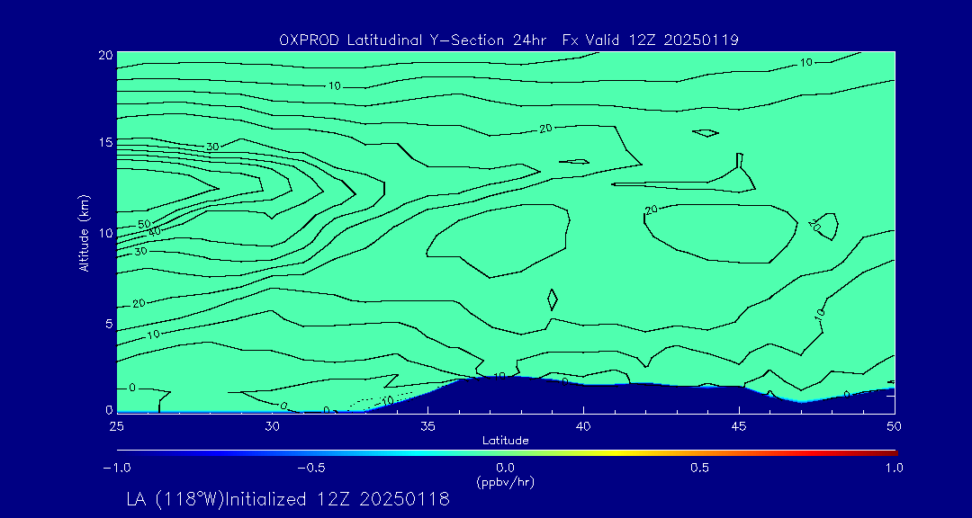Click the contour line label 40
The width and height of the screenshot is (972, 518).
pyautogui.click(x=154, y=232)
